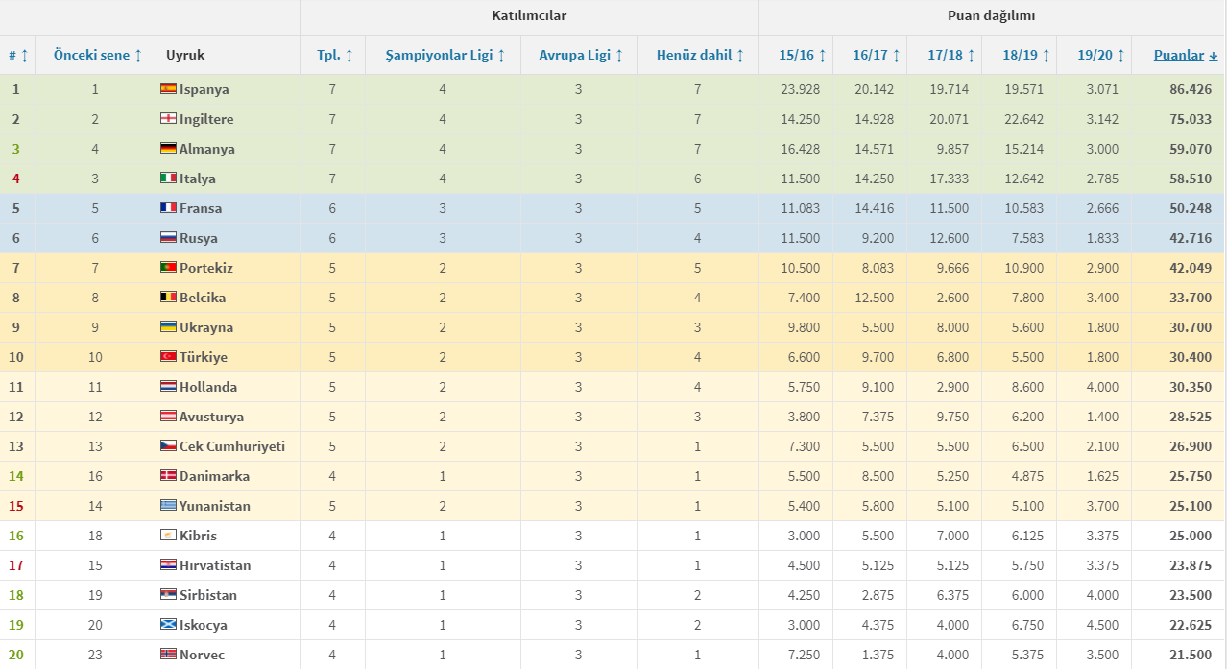1227x669 pixels.
Task: Sort table by rank # column
Action: pos(18,56)
